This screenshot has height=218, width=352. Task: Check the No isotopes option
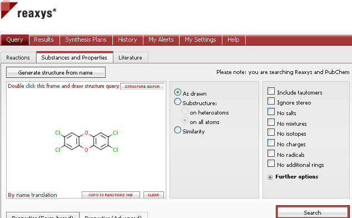271,132
